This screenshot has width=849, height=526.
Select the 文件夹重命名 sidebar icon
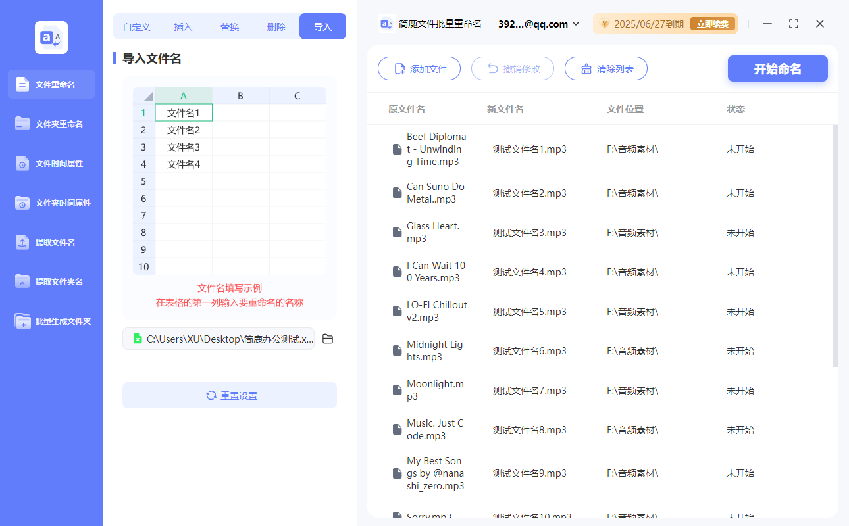point(51,124)
